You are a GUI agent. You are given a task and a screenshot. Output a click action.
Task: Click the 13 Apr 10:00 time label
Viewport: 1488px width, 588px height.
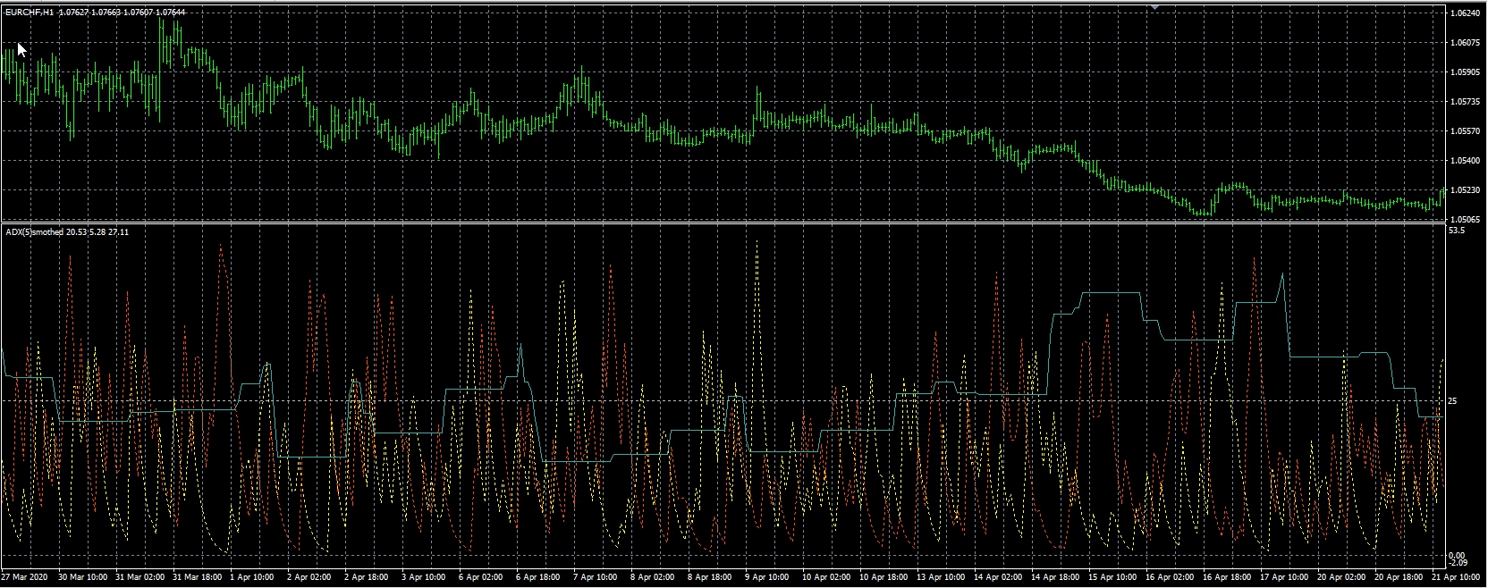[943, 577]
